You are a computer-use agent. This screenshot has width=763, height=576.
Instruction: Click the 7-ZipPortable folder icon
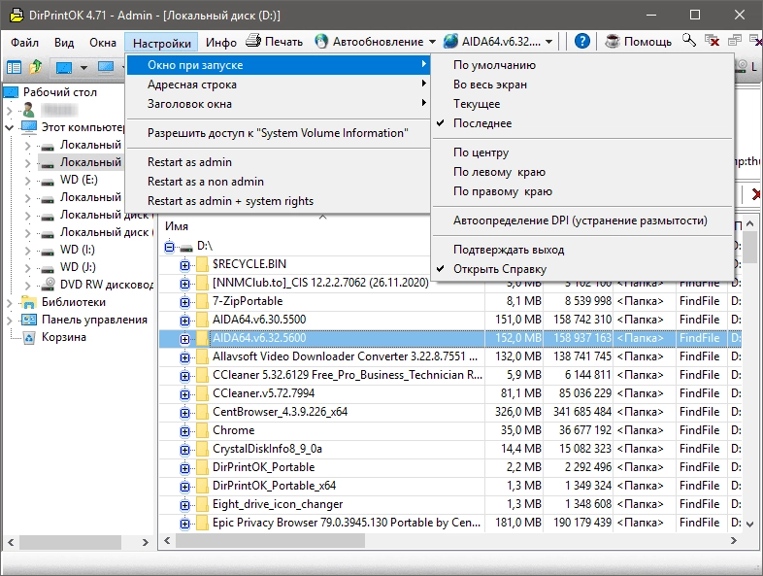[203, 301]
